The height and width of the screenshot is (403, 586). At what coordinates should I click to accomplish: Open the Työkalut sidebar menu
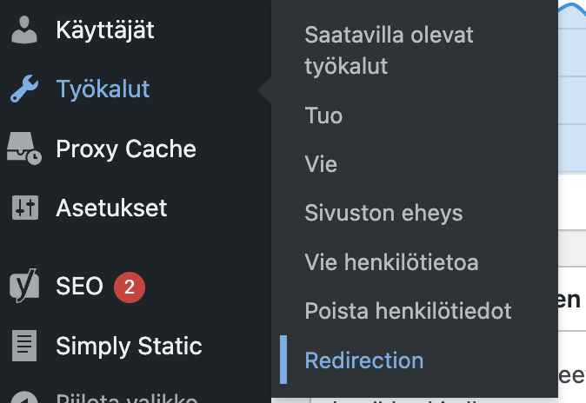coord(103,89)
